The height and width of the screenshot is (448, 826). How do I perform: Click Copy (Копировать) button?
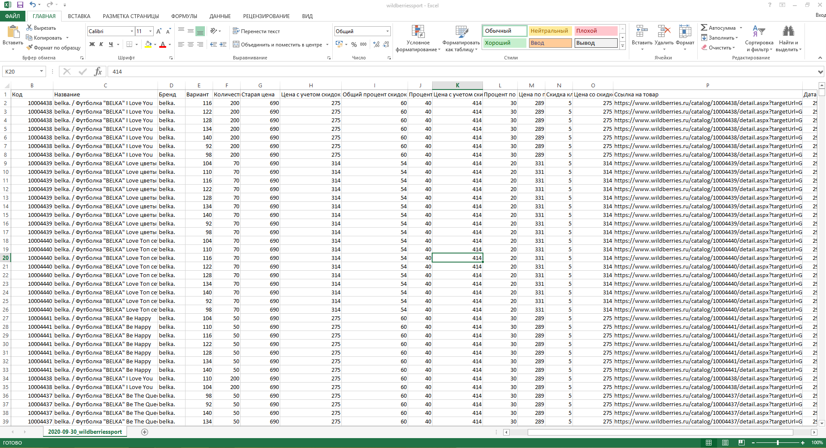[44, 37]
